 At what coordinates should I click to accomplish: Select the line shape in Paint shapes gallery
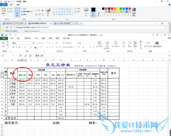54,9
